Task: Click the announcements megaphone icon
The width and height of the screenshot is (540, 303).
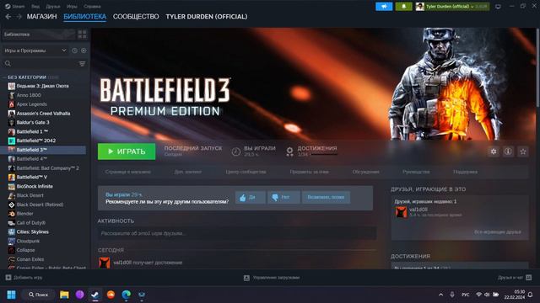Action: coord(384,7)
